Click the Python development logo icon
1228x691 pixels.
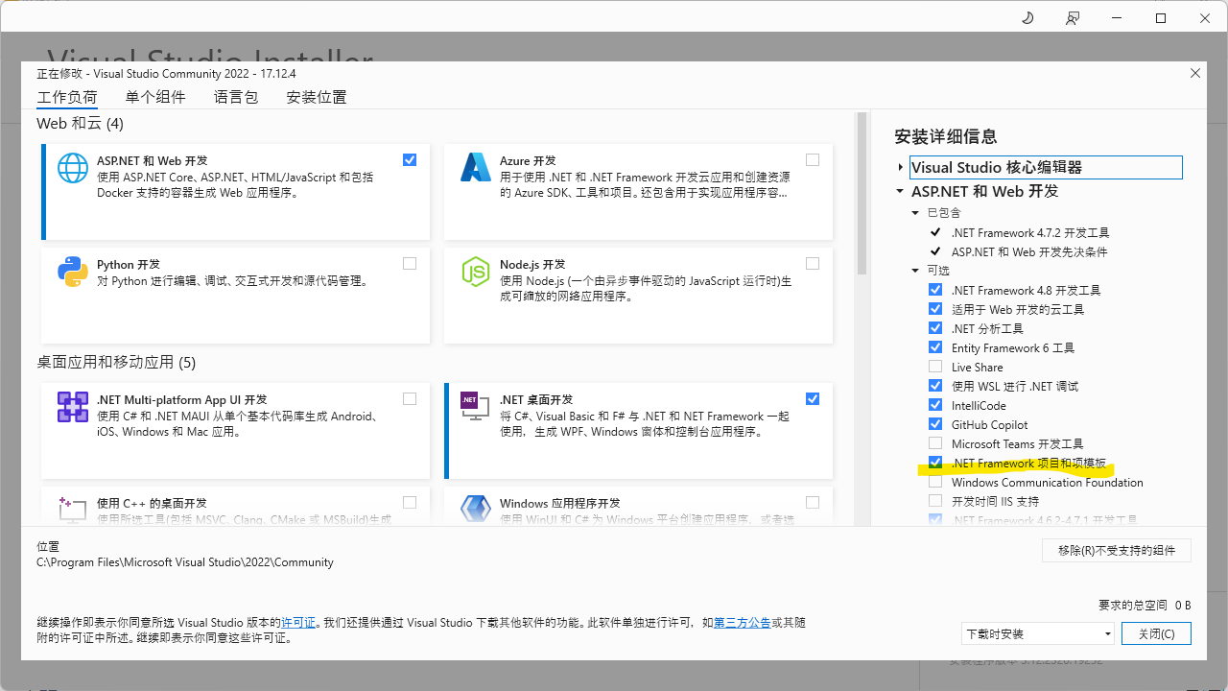[73, 272]
